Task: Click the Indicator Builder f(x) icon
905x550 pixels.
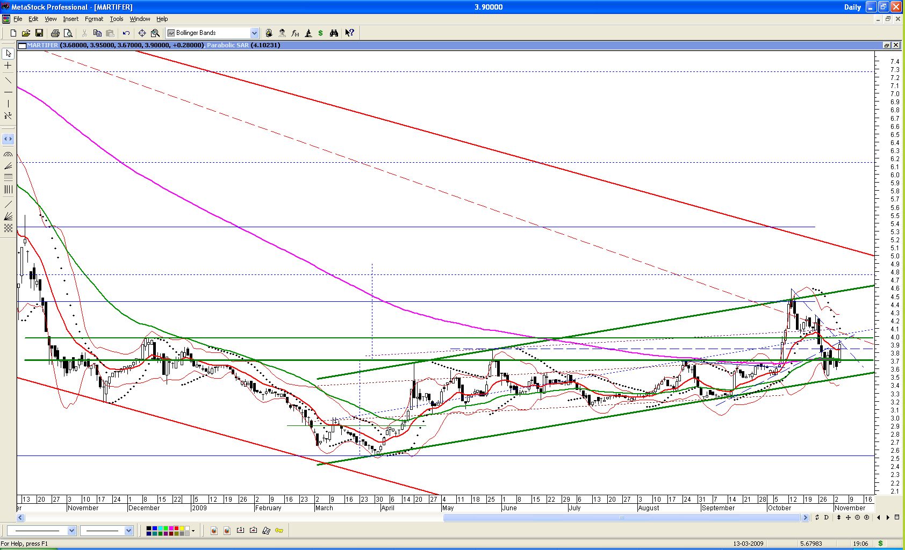Action: click(x=295, y=33)
